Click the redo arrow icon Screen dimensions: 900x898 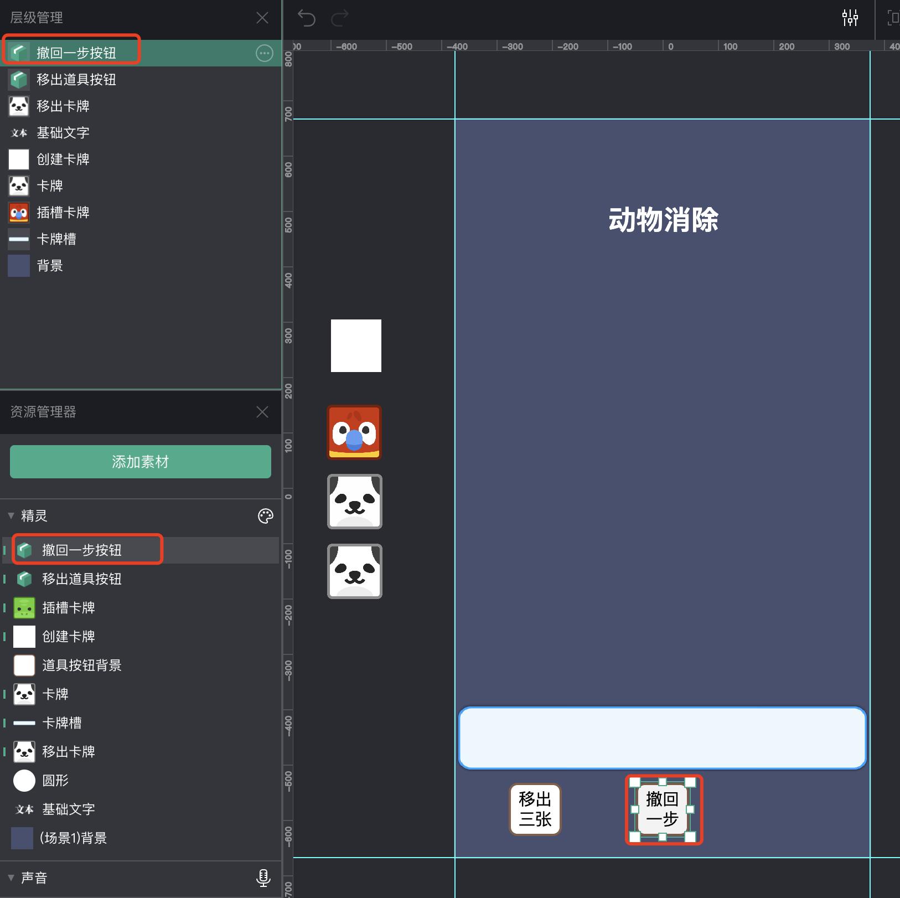click(x=340, y=18)
